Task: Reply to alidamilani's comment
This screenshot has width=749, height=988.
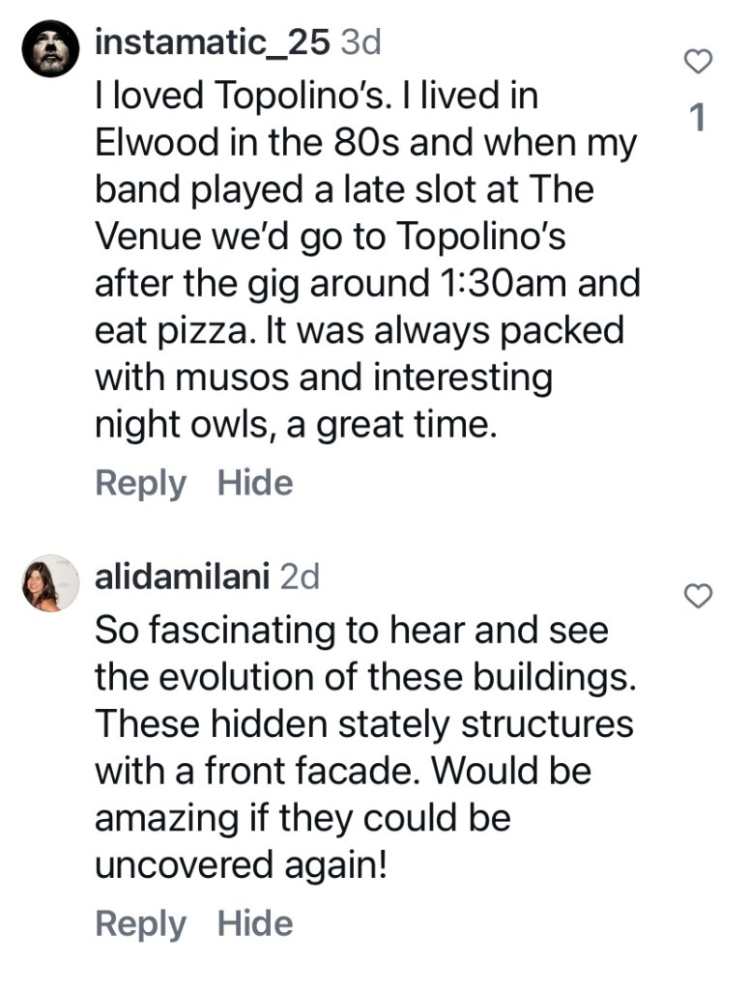Action: click(x=140, y=924)
